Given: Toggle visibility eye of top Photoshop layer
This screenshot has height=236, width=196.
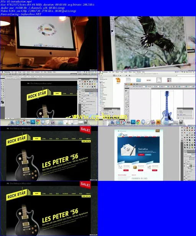Looking at the screenshot, I should click(82, 98).
